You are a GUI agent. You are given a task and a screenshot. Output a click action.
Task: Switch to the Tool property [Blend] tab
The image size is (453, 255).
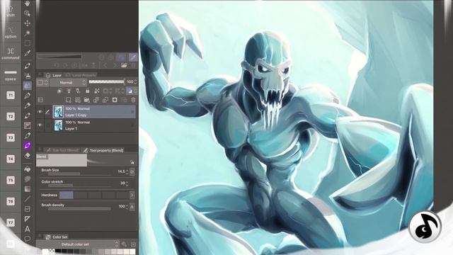pyautogui.click(x=103, y=150)
